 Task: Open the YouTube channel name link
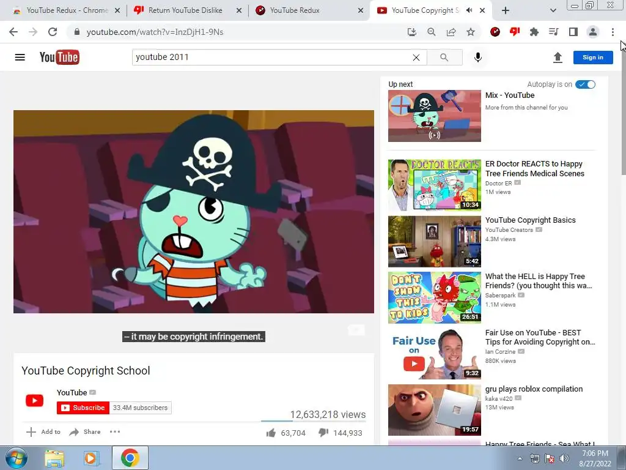click(72, 392)
